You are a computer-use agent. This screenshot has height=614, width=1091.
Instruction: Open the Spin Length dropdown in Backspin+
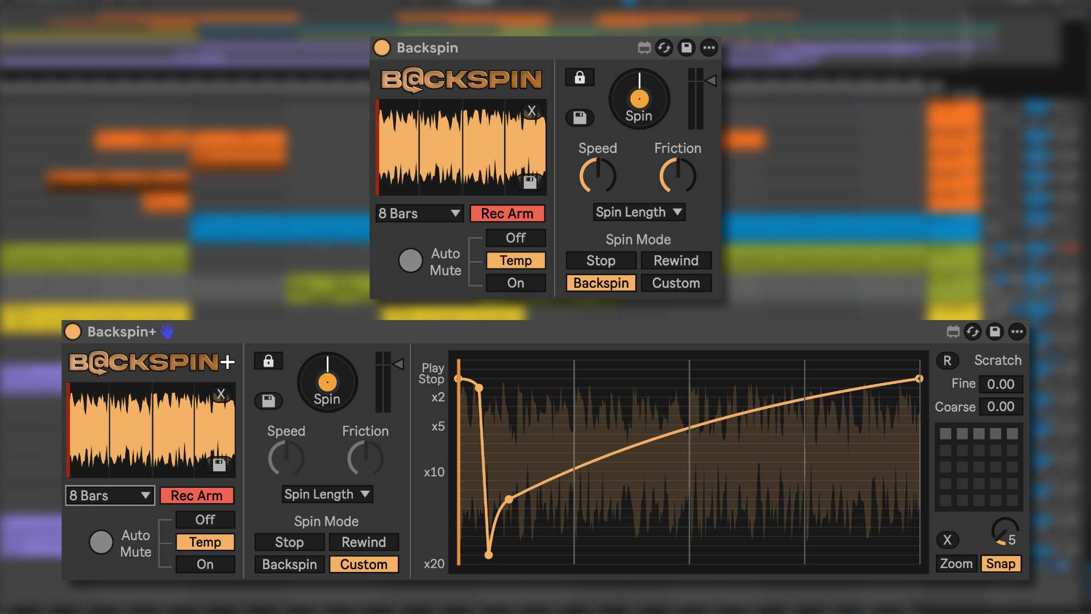pyautogui.click(x=327, y=494)
